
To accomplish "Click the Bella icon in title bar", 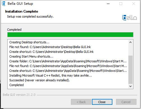I will pyautogui.click(x=4, y=4).
